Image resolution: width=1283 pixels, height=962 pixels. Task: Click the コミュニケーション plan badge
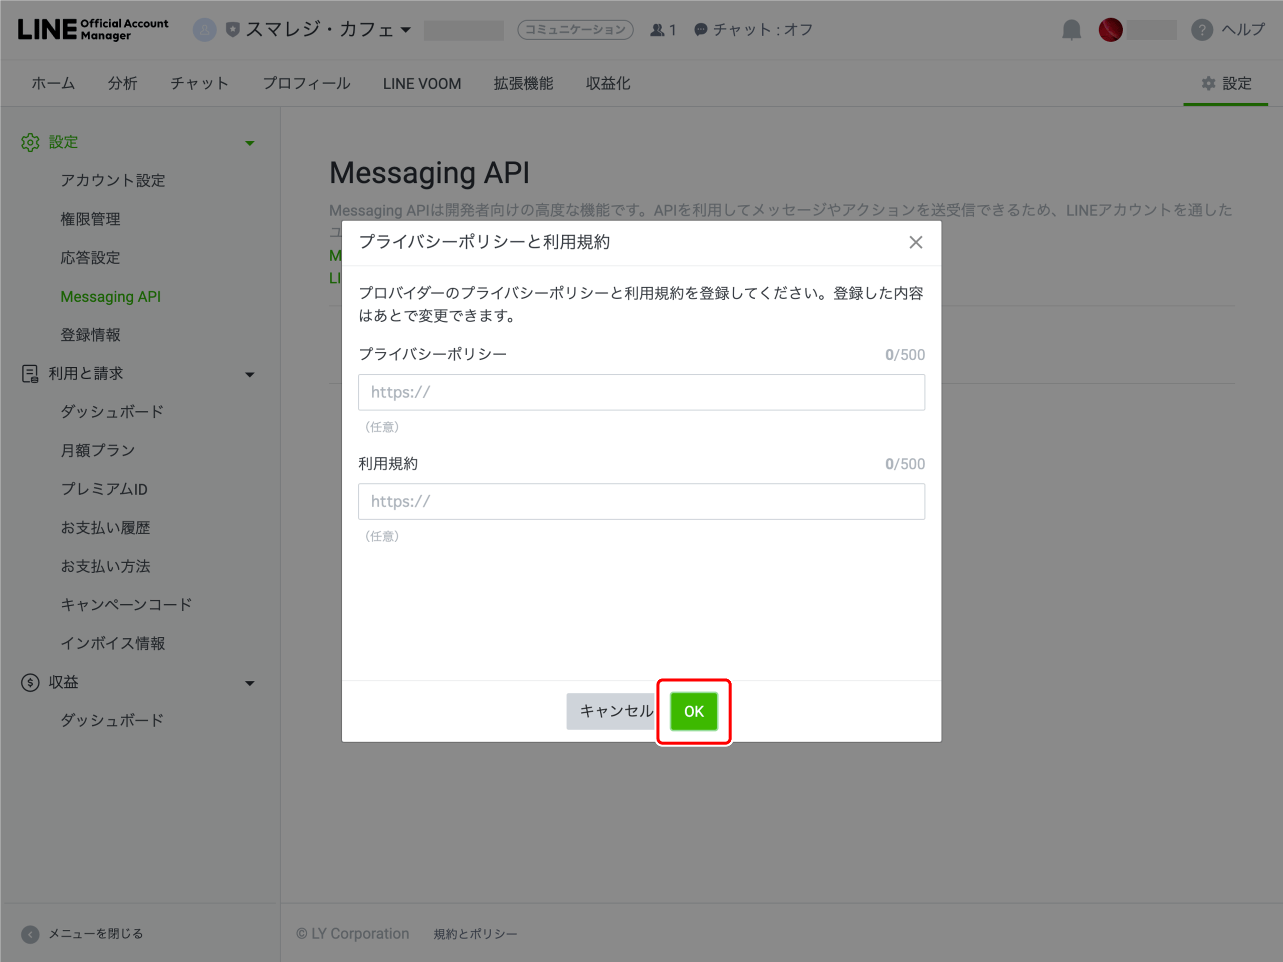tap(575, 30)
